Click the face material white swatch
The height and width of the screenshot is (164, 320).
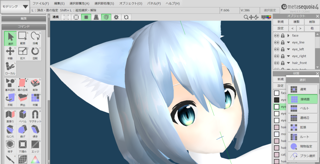277,93
